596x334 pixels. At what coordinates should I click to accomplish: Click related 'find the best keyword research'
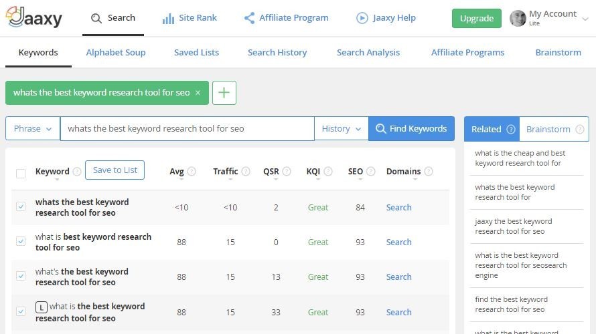coord(511,305)
